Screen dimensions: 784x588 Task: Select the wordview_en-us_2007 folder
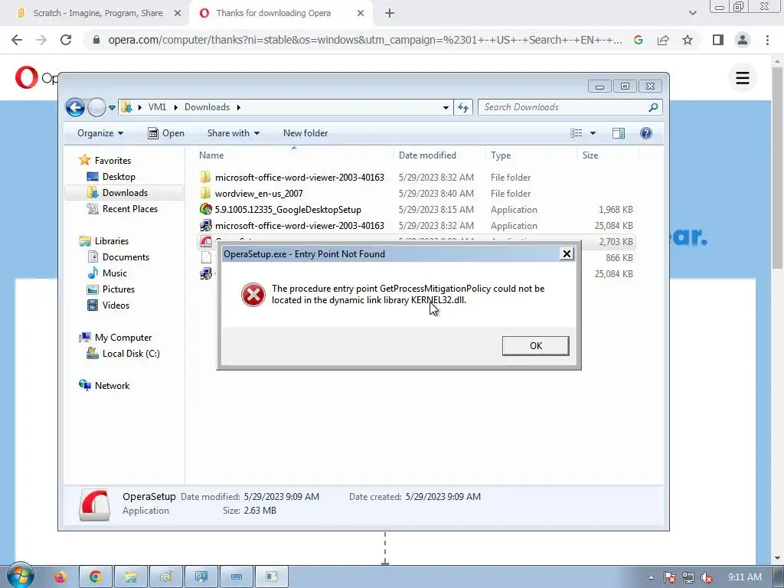(x=259, y=194)
